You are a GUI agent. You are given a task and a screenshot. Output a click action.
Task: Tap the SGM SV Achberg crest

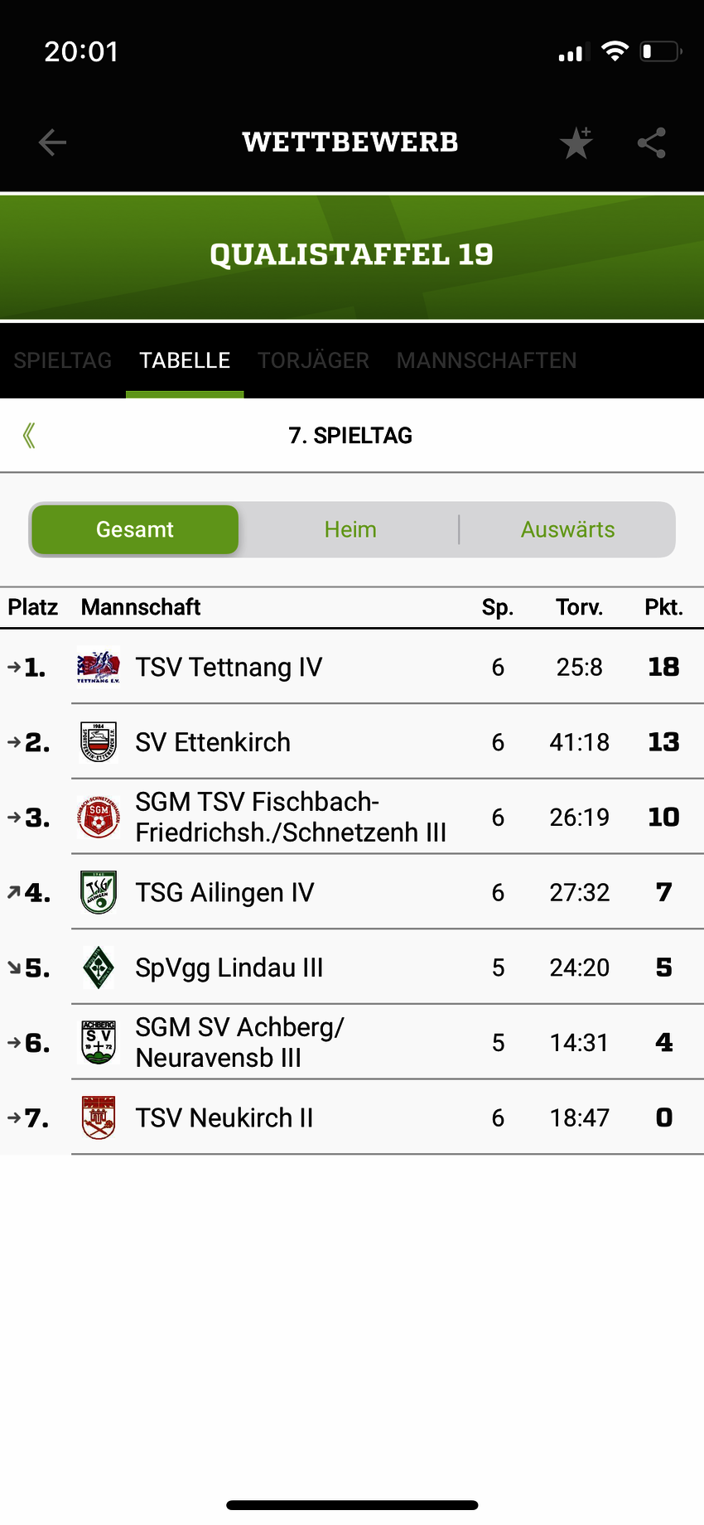pos(99,1042)
